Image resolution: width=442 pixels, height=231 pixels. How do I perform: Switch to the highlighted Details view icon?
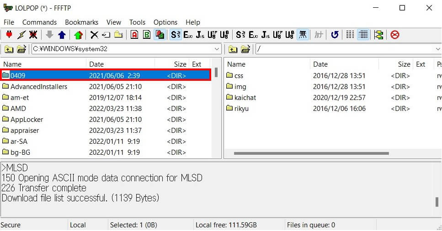pos(363,35)
